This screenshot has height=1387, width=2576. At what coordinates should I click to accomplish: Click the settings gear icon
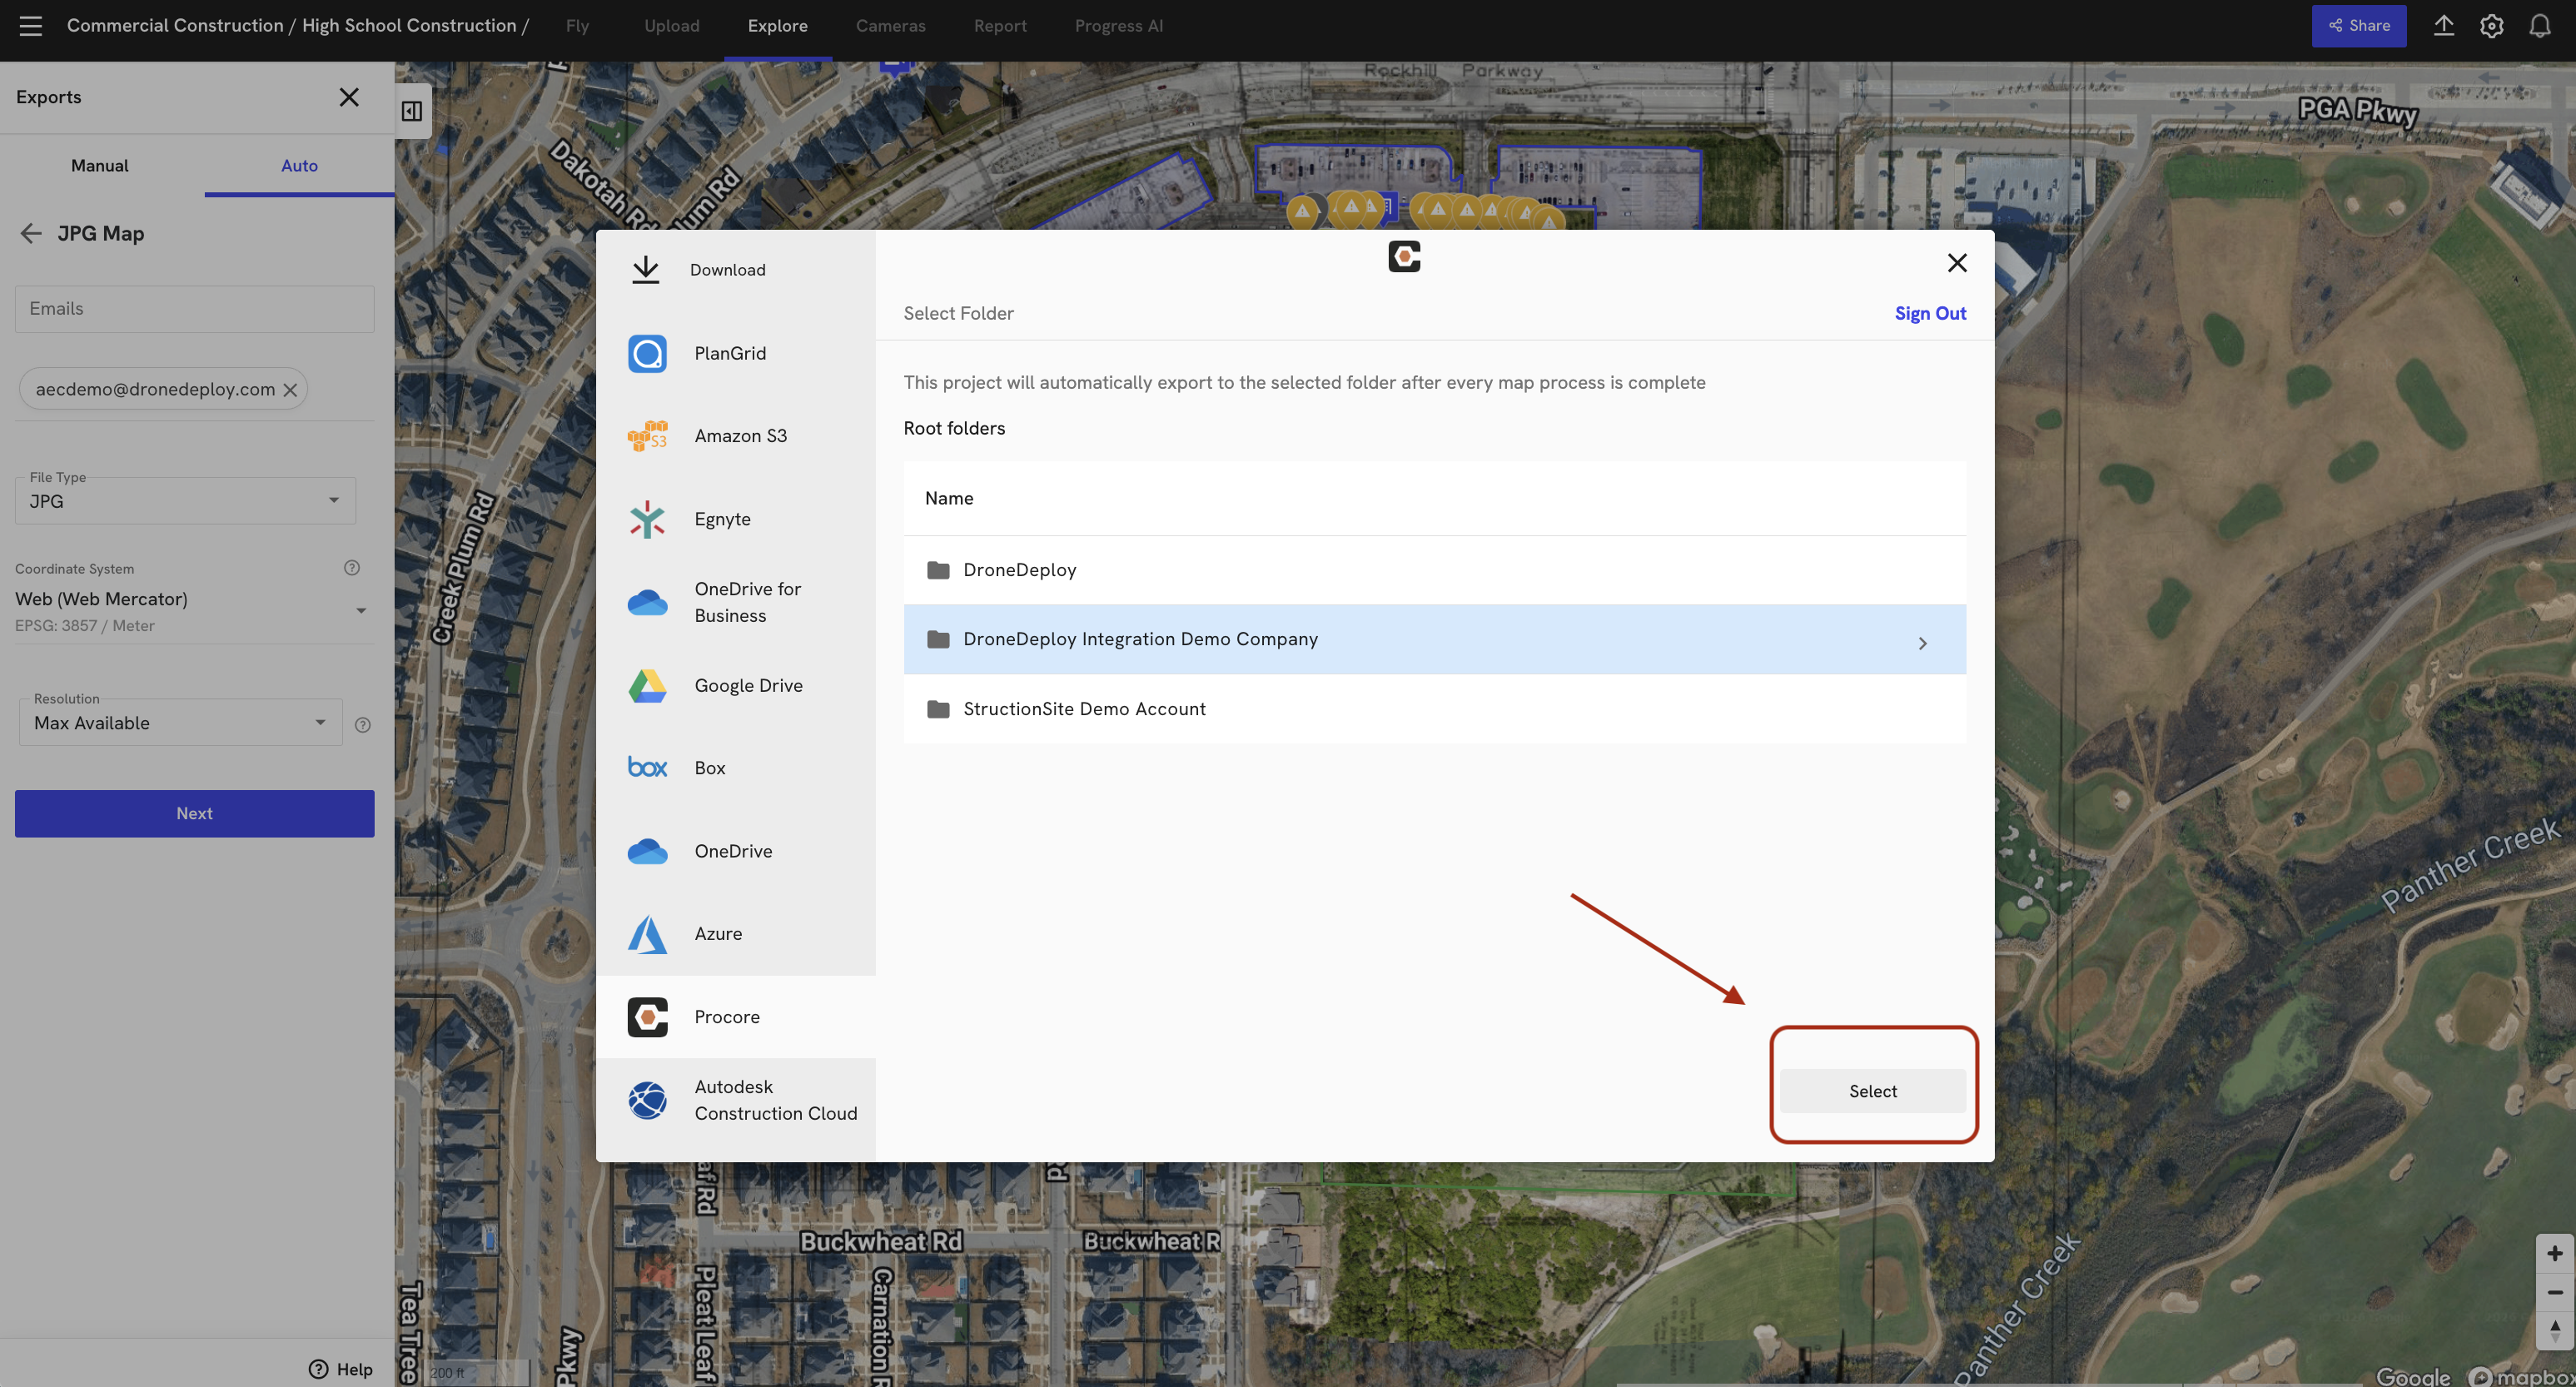pyautogui.click(x=2491, y=26)
